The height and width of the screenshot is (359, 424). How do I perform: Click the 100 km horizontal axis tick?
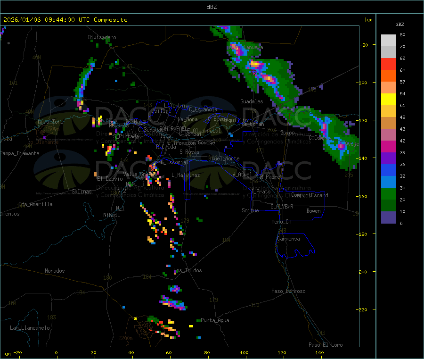coord(244,352)
